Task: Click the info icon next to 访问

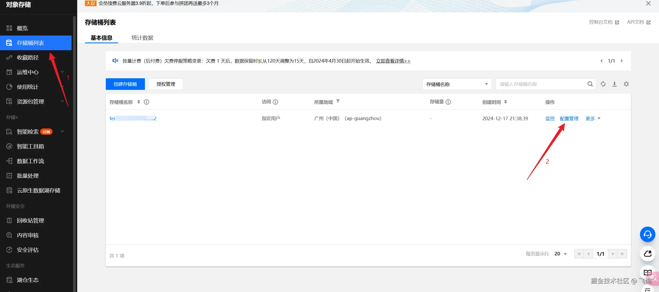Action: [x=275, y=102]
